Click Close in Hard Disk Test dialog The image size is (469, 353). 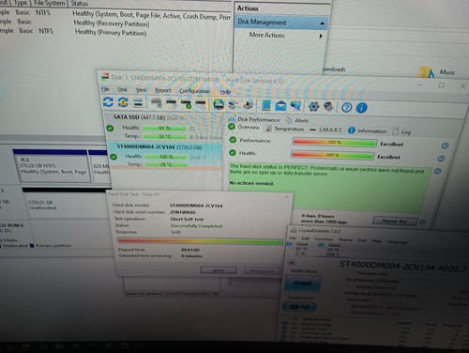click(219, 270)
